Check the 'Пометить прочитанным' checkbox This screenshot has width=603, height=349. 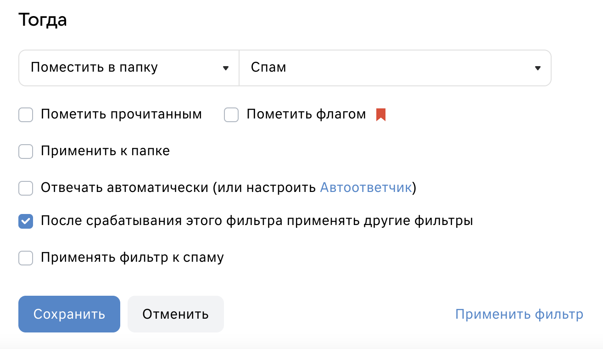[x=26, y=115]
